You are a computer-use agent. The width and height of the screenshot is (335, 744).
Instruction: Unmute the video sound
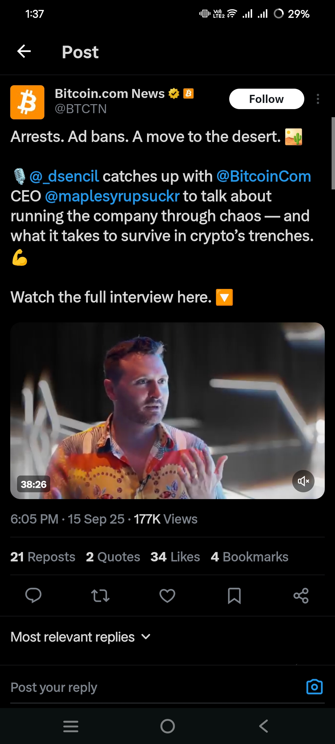pos(303,481)
